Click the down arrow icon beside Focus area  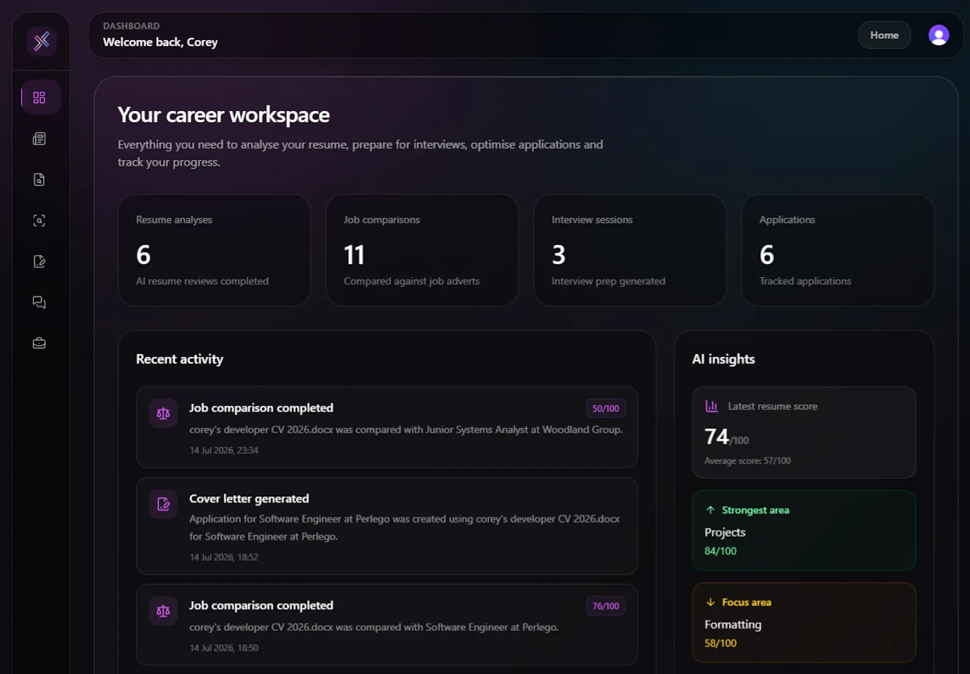711,602
